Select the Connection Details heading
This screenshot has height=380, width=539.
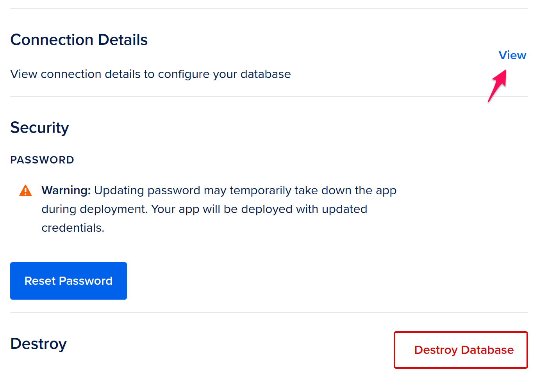[x=79, y=40]
